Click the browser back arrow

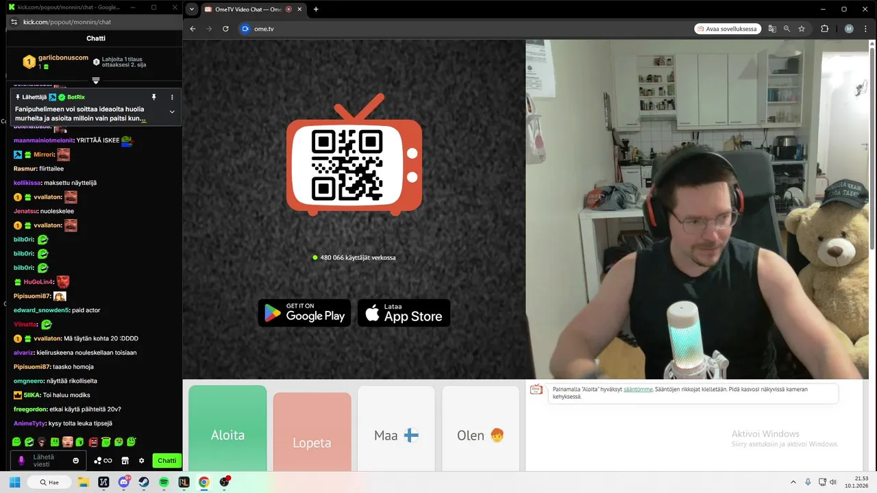(193, 29)
